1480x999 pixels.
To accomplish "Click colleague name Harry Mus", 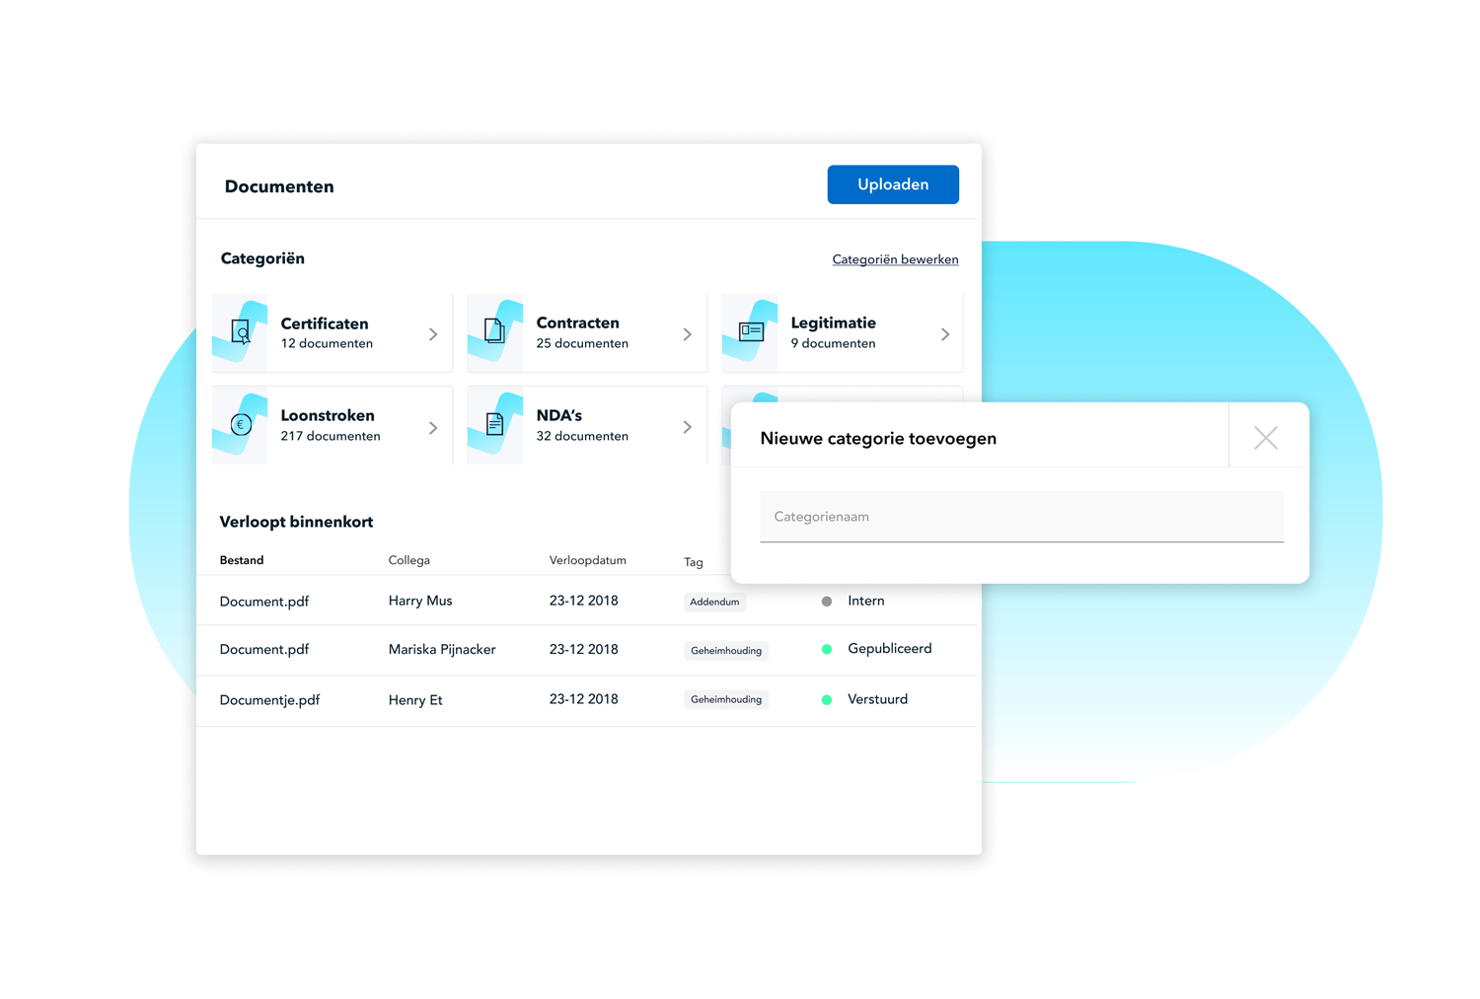I will [420, 601].
